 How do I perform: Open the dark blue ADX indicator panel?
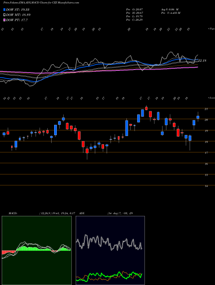[x=110, y=250]
